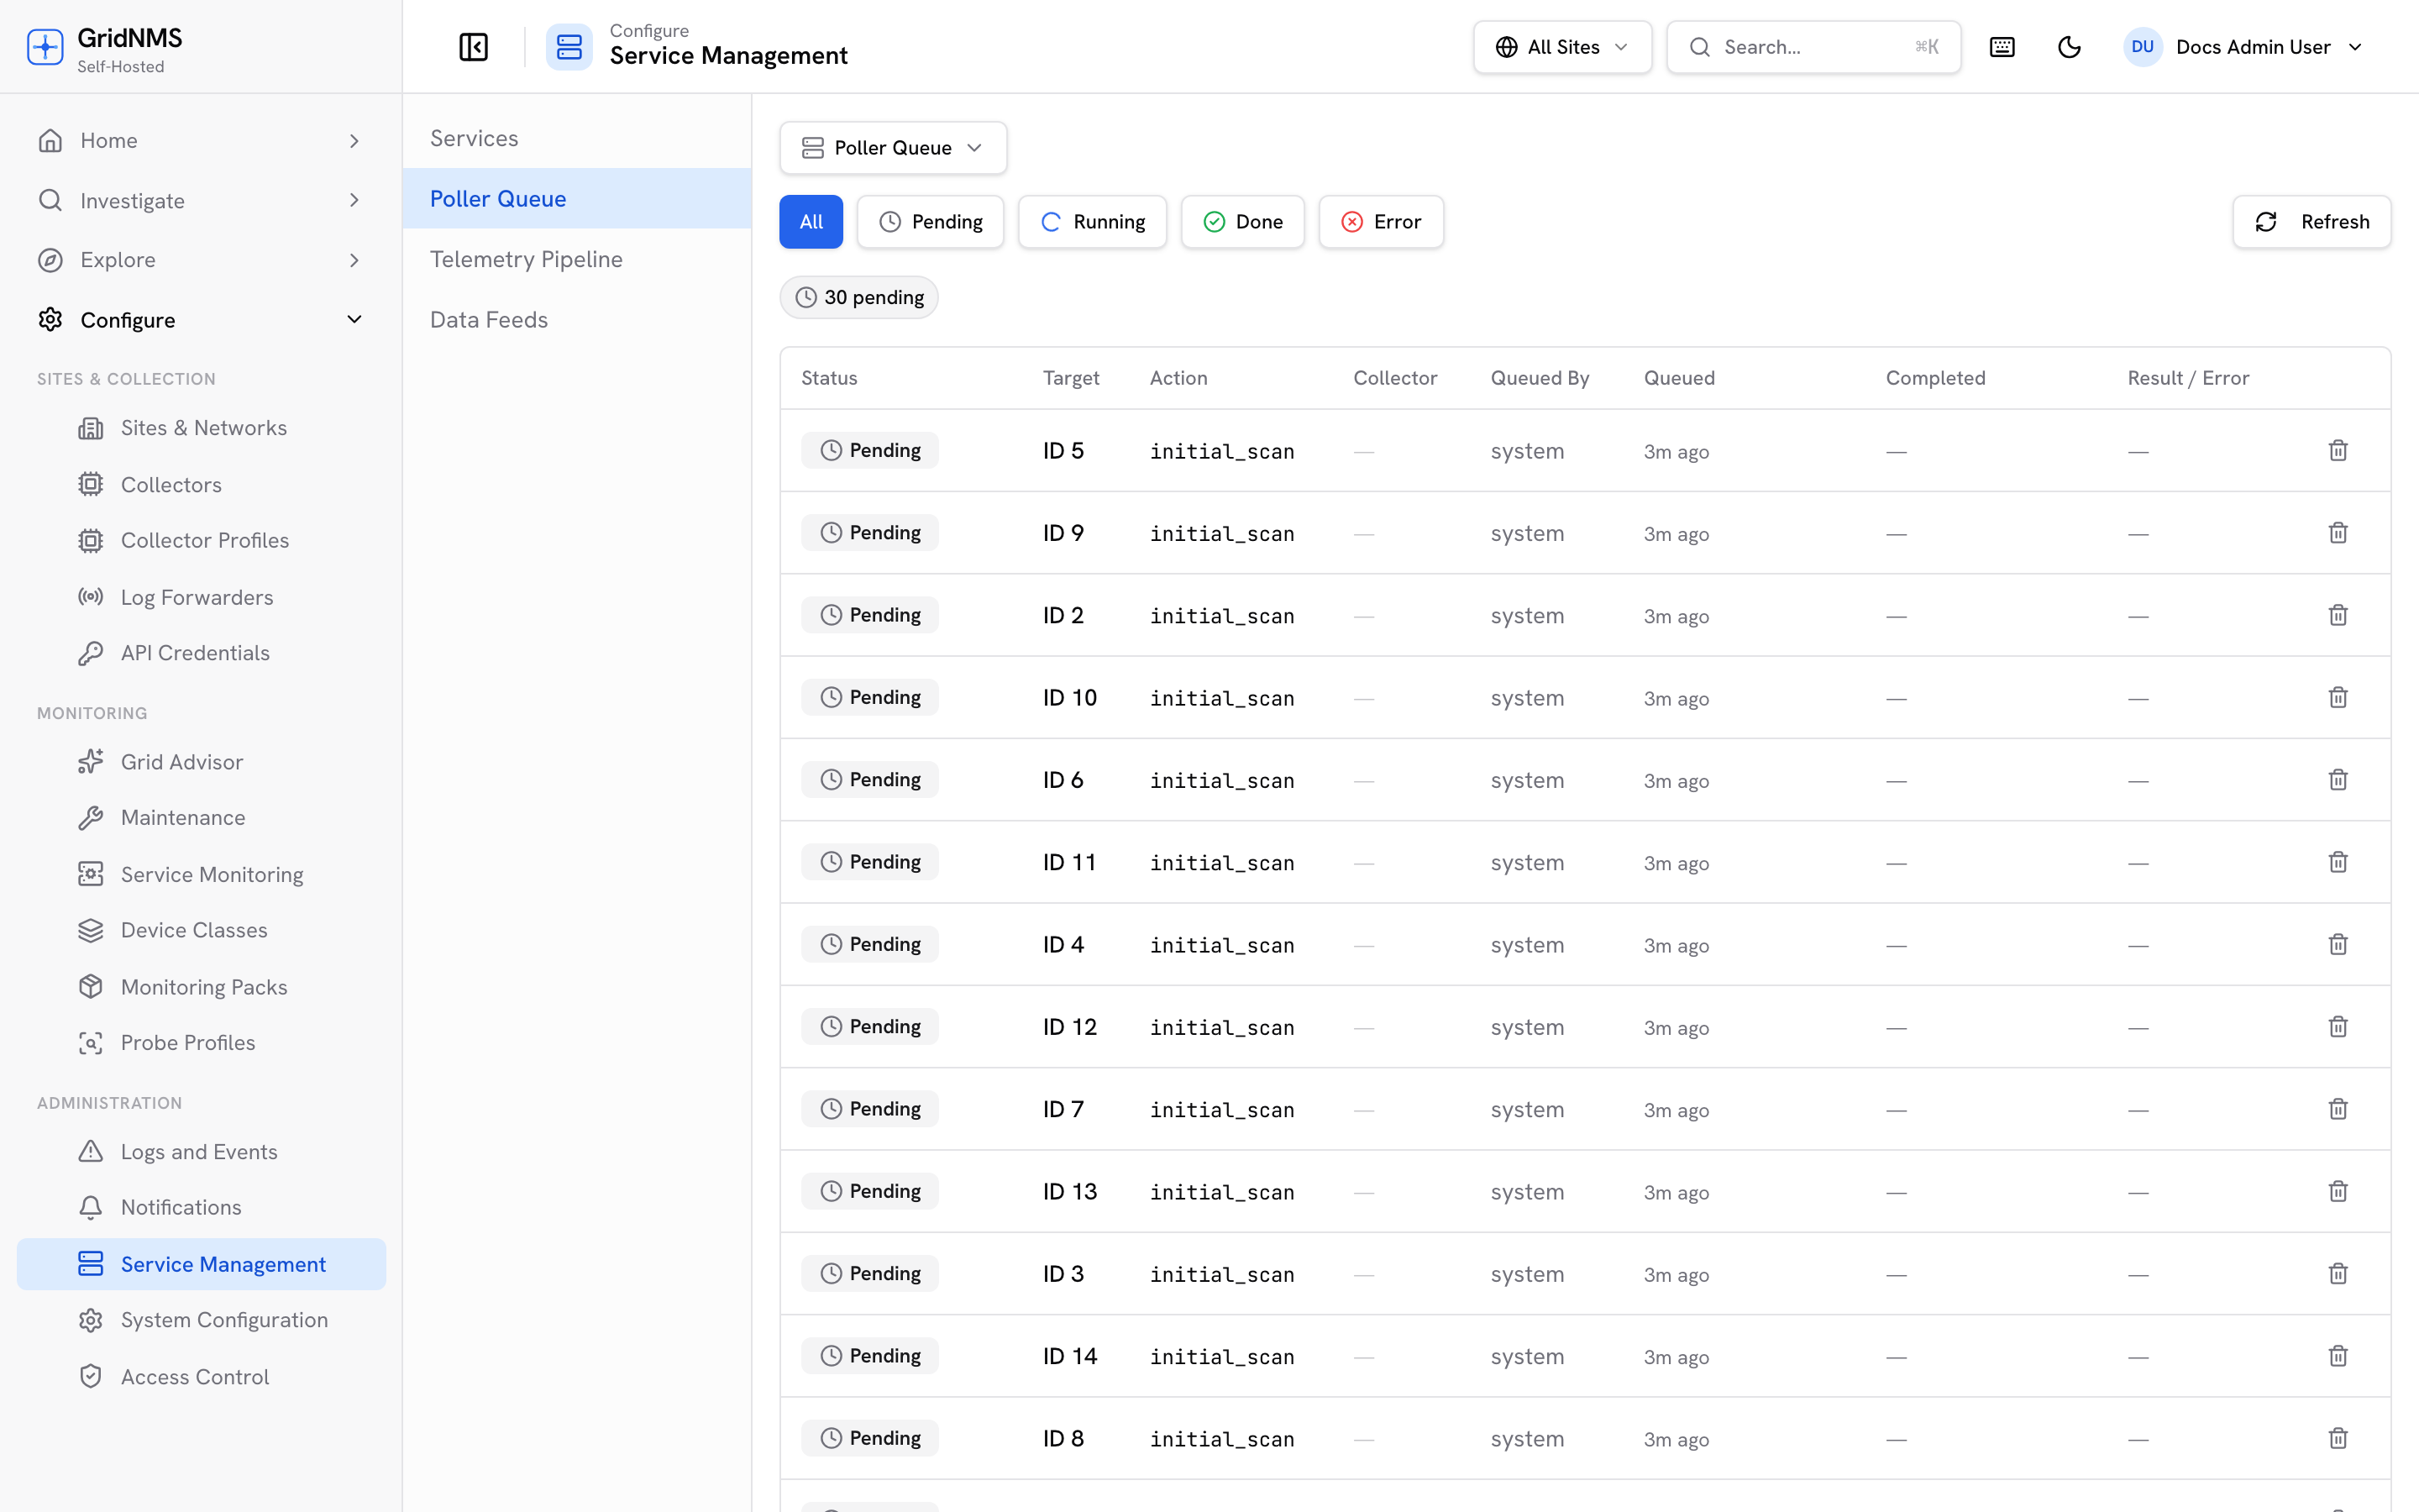Image resolution: width=2419 pixels, height=1512 pixels.
Task: Click initial_scan action in ID 9 row
Action: click(1221, 534)
